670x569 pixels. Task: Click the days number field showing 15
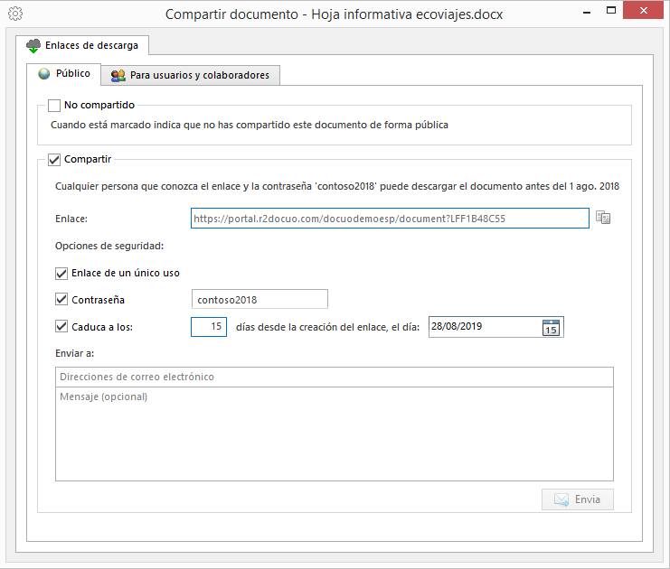coord(209,327)
